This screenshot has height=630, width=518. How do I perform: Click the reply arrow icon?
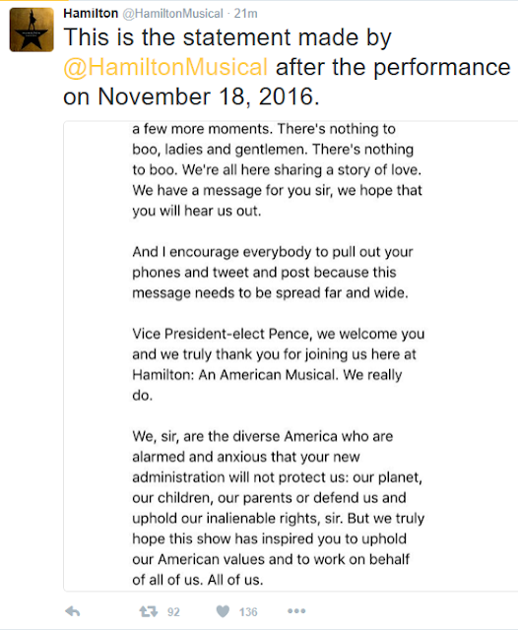click(73, 611)
